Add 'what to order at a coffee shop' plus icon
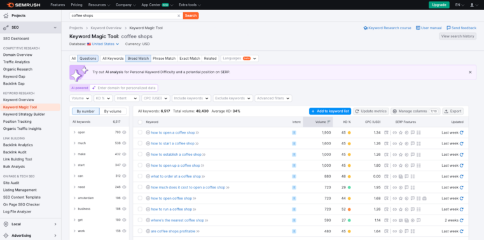484x240 pixels. point(148,176)
